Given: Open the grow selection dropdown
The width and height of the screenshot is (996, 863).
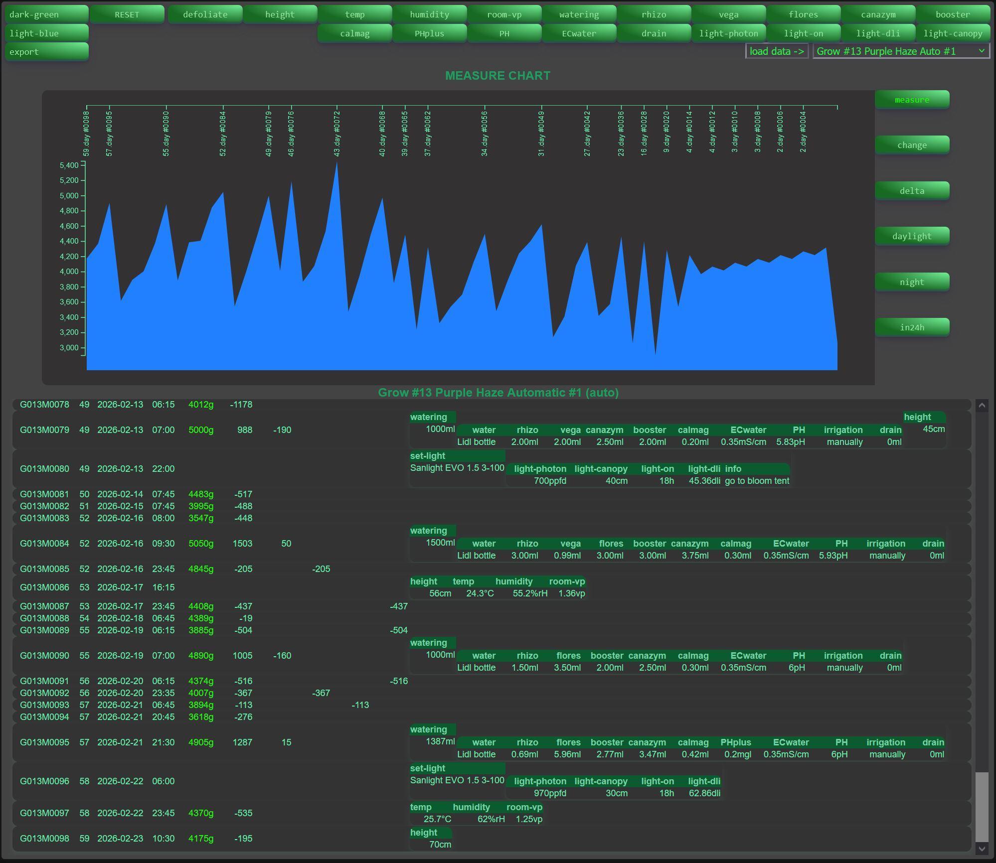Looking at the screenshot, I should point(900,51).
